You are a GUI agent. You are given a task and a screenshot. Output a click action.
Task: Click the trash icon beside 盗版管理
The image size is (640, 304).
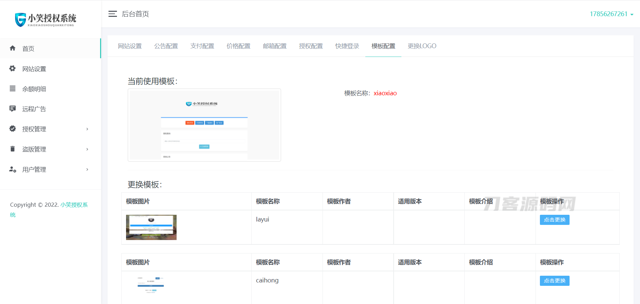(x=13, y=149)
